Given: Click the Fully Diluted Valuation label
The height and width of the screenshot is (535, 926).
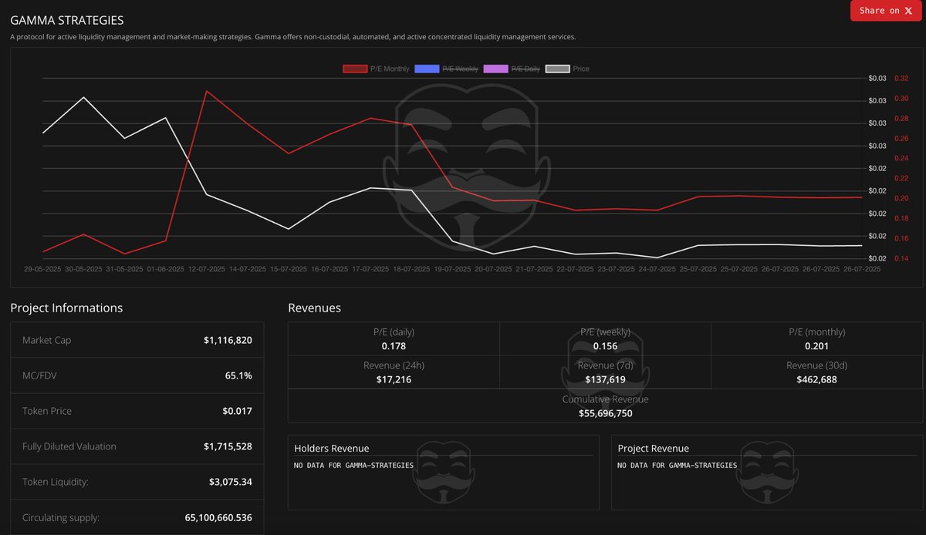Looking at the screenshot, I should [x=69, y=446].
